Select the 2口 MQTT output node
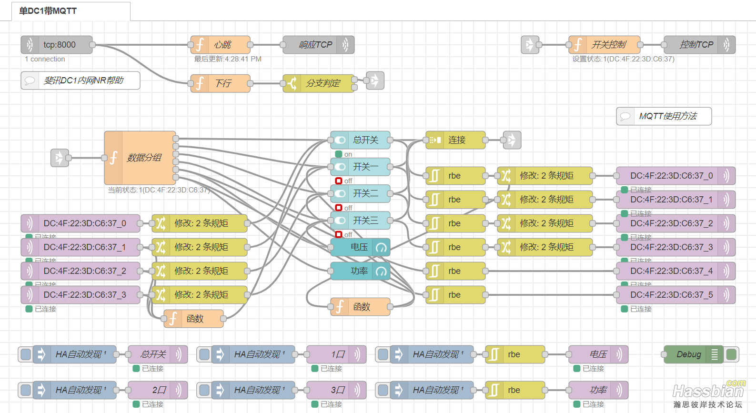 coord(158,390)
